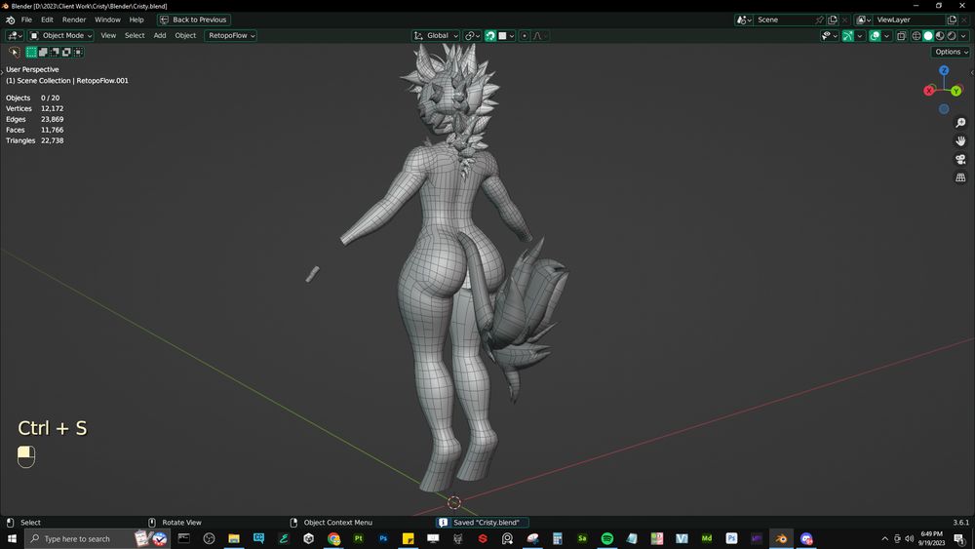Open the viewport Select menu

pyautogui.click(x=135, y=36)
